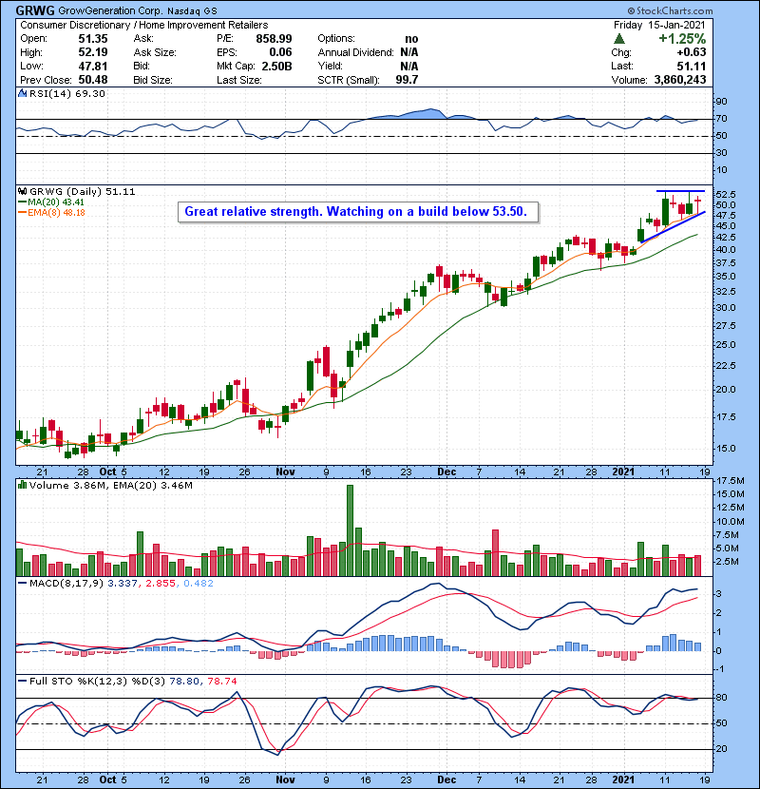Screen dimensions: 760x789
Task: Click the Annual Dividend N/A value
Action: point(409,52)
